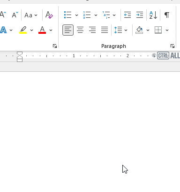
Task: Expand the Shading color dropdown arrow
Action: [148, 30]
